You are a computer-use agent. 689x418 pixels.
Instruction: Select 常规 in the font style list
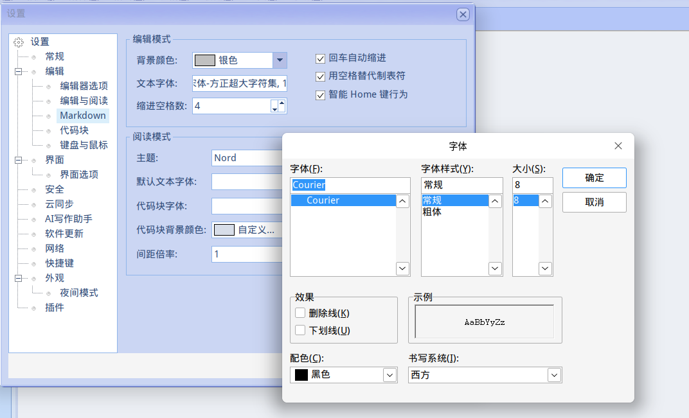[x=455, y=200]
